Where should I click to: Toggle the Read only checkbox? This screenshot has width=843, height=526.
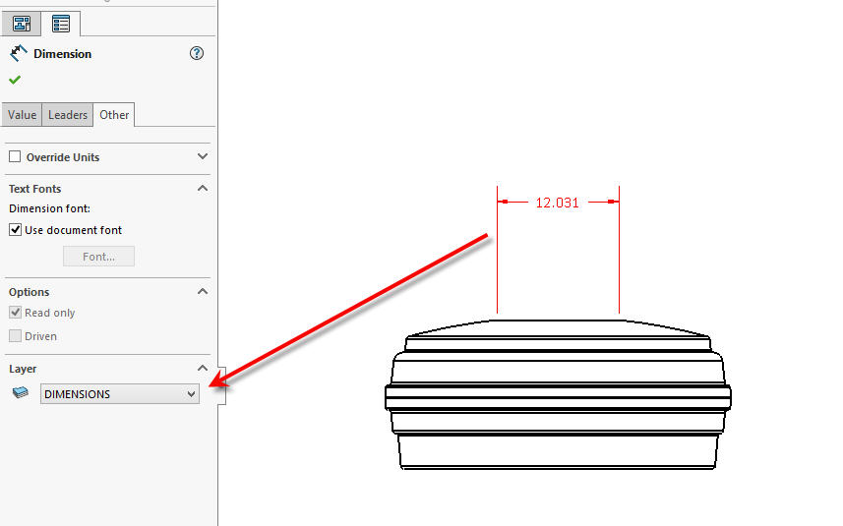(15, 313)
